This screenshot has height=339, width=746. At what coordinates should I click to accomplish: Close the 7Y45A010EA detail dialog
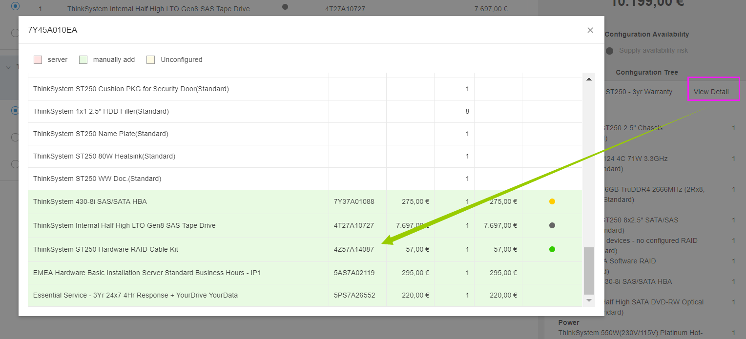click(590, 30)
